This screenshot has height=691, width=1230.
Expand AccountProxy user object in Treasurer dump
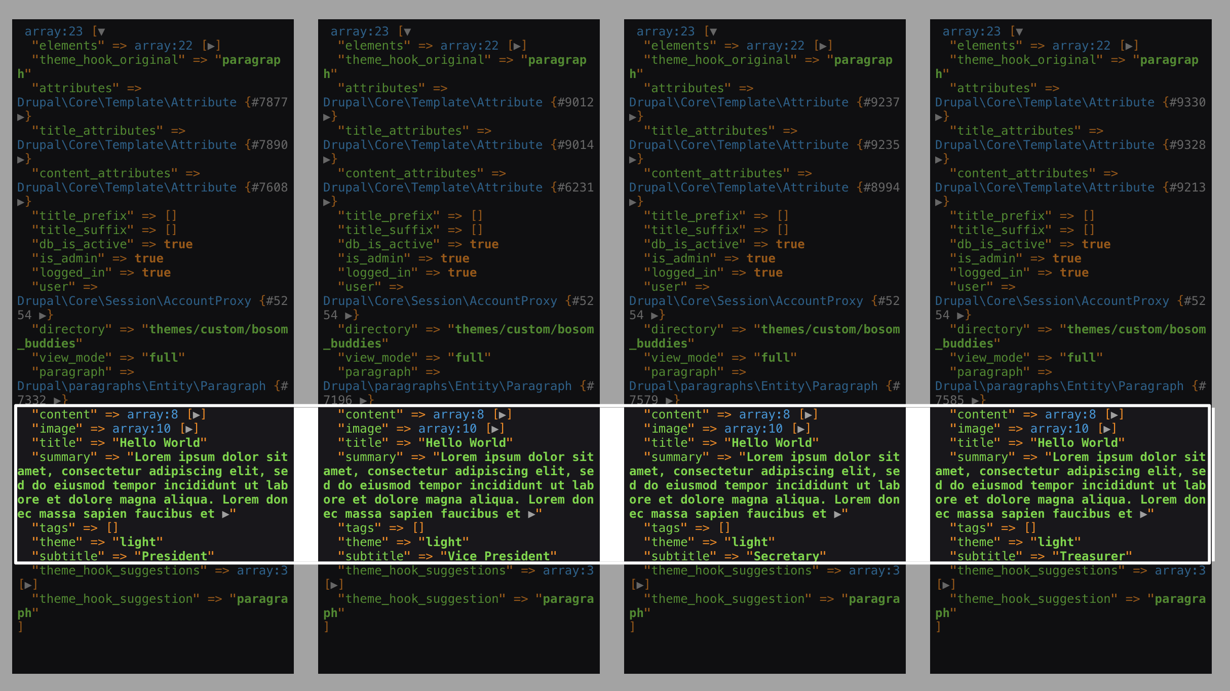pos(961,315)
